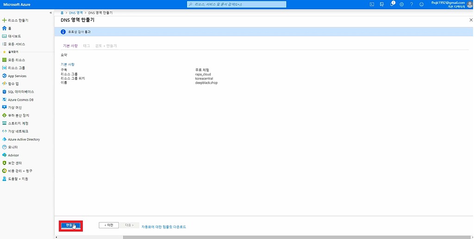This screenshot has width=474, height=239.
Task: Click the horizontal scrollbar thumb at bottom
Action: point(298,238)
